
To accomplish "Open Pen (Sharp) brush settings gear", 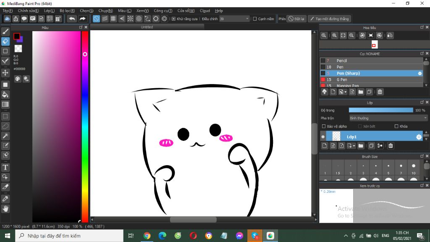I will pyautogui.click(x=420, y=73).
